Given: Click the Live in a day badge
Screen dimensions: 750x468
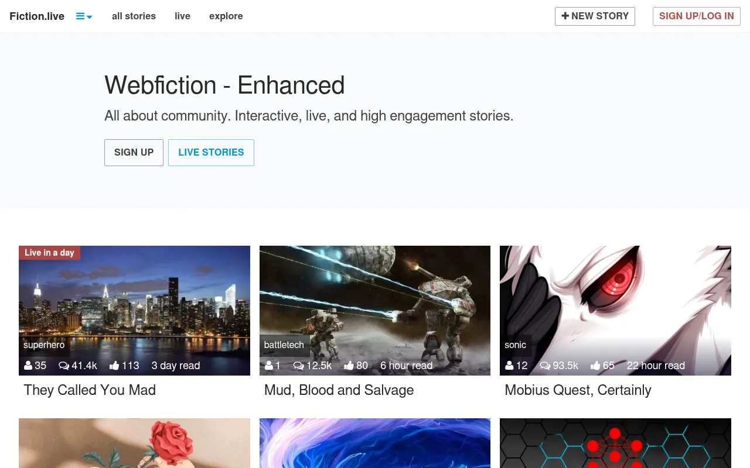Looking at the screenshot, I should click(x=49, y=253).
